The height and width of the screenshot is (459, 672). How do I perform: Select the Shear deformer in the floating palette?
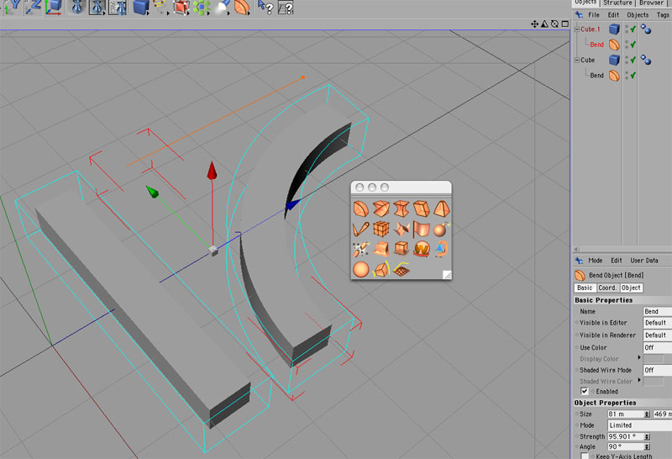[x=422, y=208]
